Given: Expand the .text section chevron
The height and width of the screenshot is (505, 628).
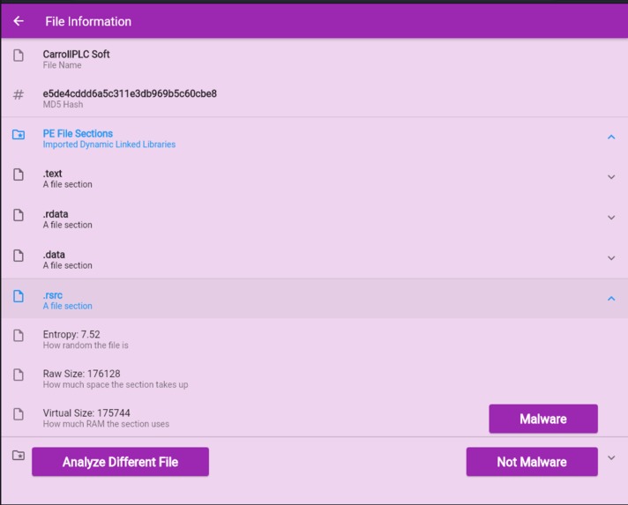Looking at the screenshot, I should click(x=611, y=177).
